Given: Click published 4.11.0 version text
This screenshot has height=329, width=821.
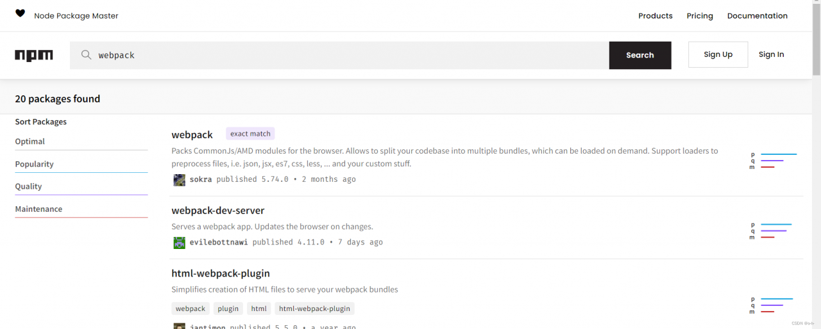Looking at the screenshot, I should click(288, 242).
